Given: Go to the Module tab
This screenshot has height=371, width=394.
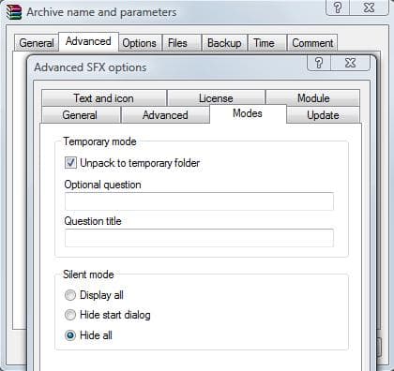Looking at the screenshot, I should [x=313, y=98].
